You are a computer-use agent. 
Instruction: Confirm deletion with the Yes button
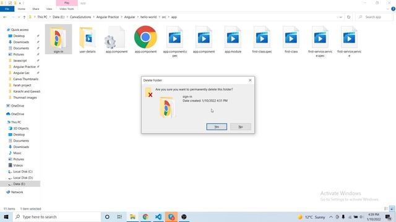click(x=217, y=126)
